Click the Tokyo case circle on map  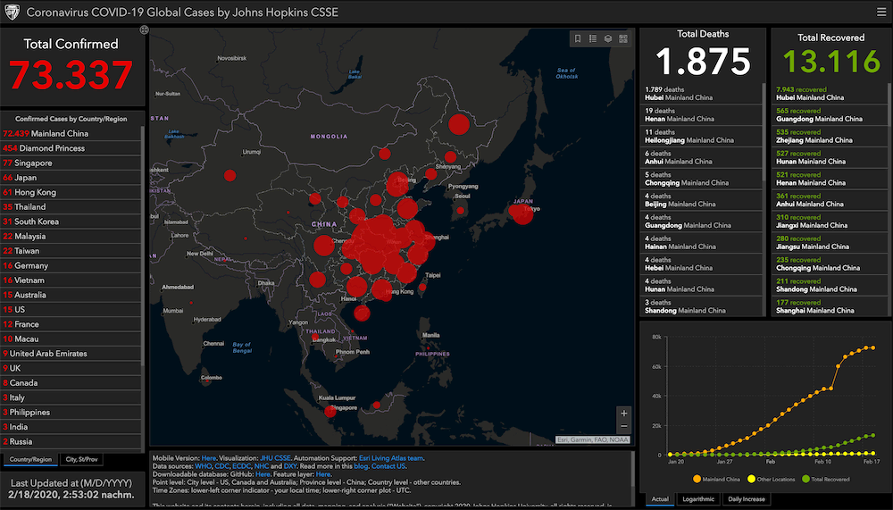pyautogui.click(x=522, y=213)
